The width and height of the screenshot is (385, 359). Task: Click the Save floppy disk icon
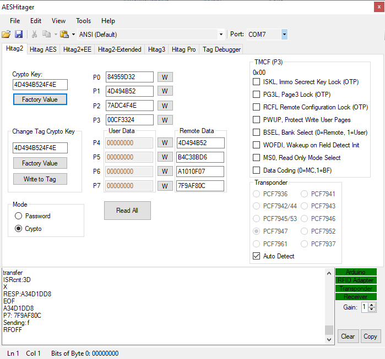click(x=19, y=34)
